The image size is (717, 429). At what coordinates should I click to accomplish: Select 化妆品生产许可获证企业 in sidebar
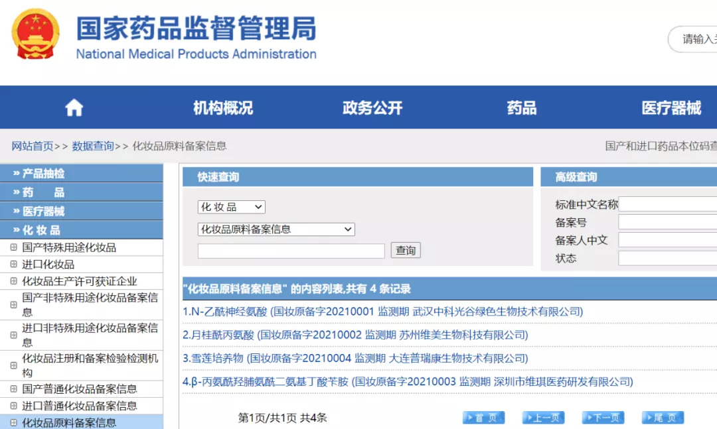pyautogui.click(x=80, y=281)
